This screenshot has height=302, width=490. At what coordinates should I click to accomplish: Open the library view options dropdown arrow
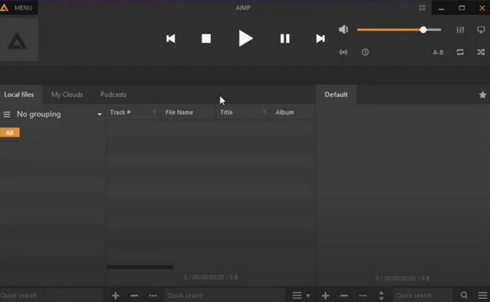308,295
